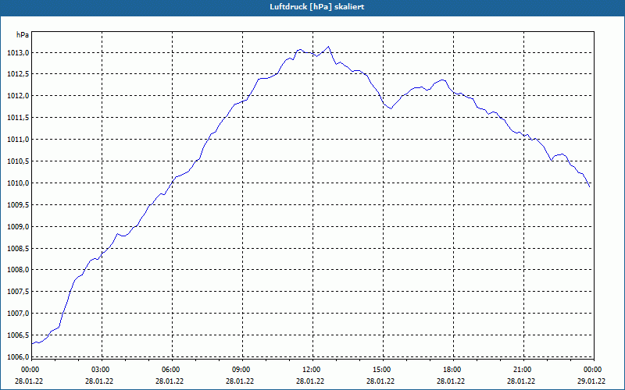Click the 21:00 time axis label
The image size is (625, 390).
click(x=522, y=370)
